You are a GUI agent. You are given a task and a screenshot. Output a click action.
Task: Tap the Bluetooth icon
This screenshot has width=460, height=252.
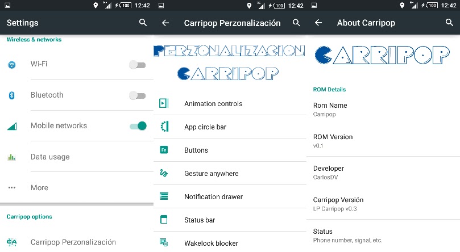[x=12, y=95]
